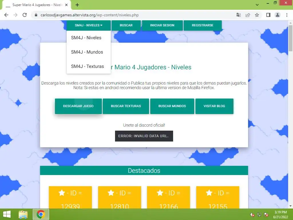Bookmark this page with star icon
Viewport: 293px width, 220px height.
[x=257, y=15]
